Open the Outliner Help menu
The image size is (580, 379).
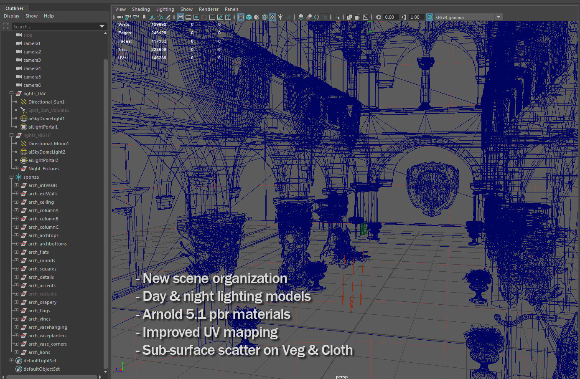click(x=49, y=16)
